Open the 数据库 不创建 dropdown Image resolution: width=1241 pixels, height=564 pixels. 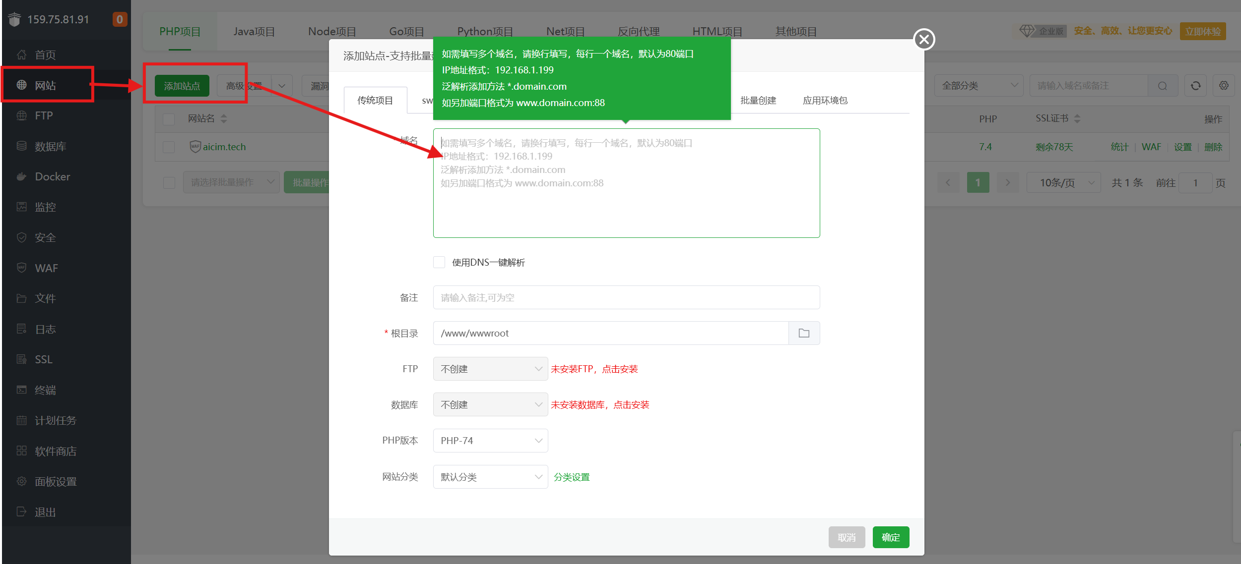coord(490,404)
